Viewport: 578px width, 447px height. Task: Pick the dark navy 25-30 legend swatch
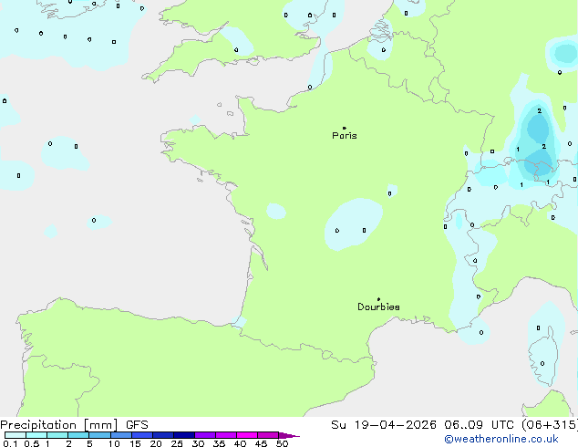tap(183, 436)
